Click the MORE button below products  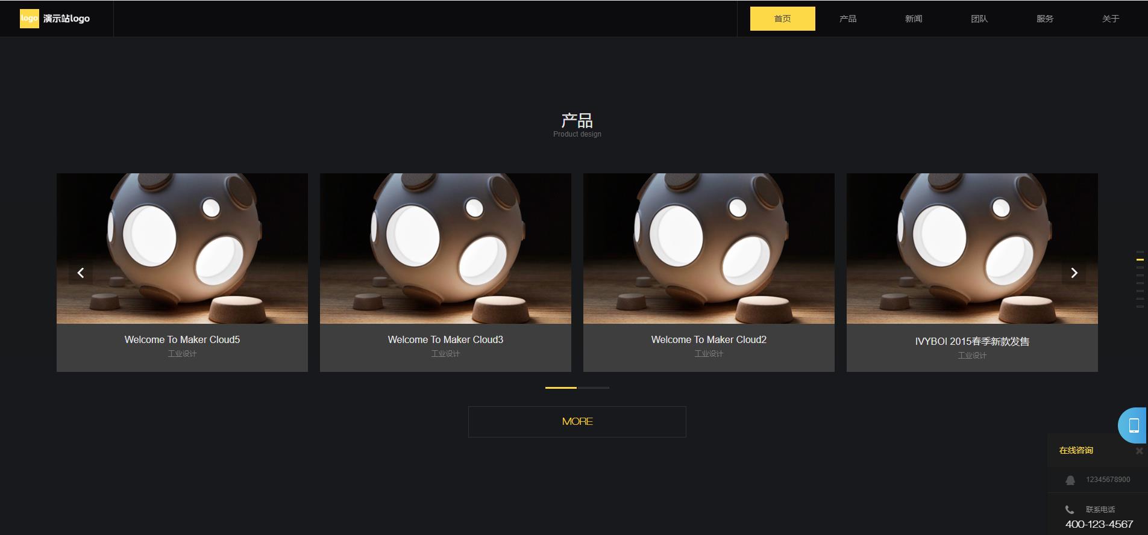577,422
